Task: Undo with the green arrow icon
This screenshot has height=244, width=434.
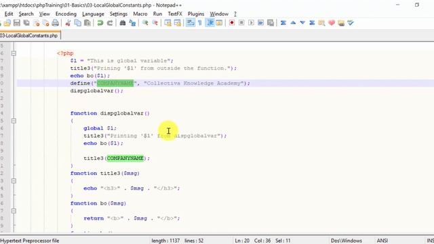Action: tap(100, 23)
